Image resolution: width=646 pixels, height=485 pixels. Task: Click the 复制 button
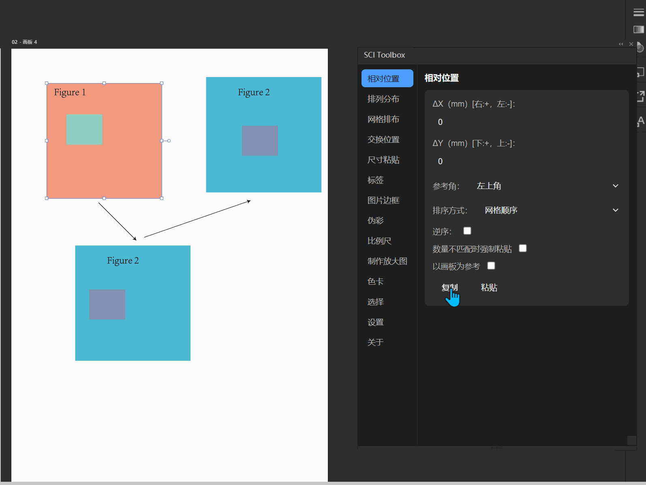click(x=449, y=288)
